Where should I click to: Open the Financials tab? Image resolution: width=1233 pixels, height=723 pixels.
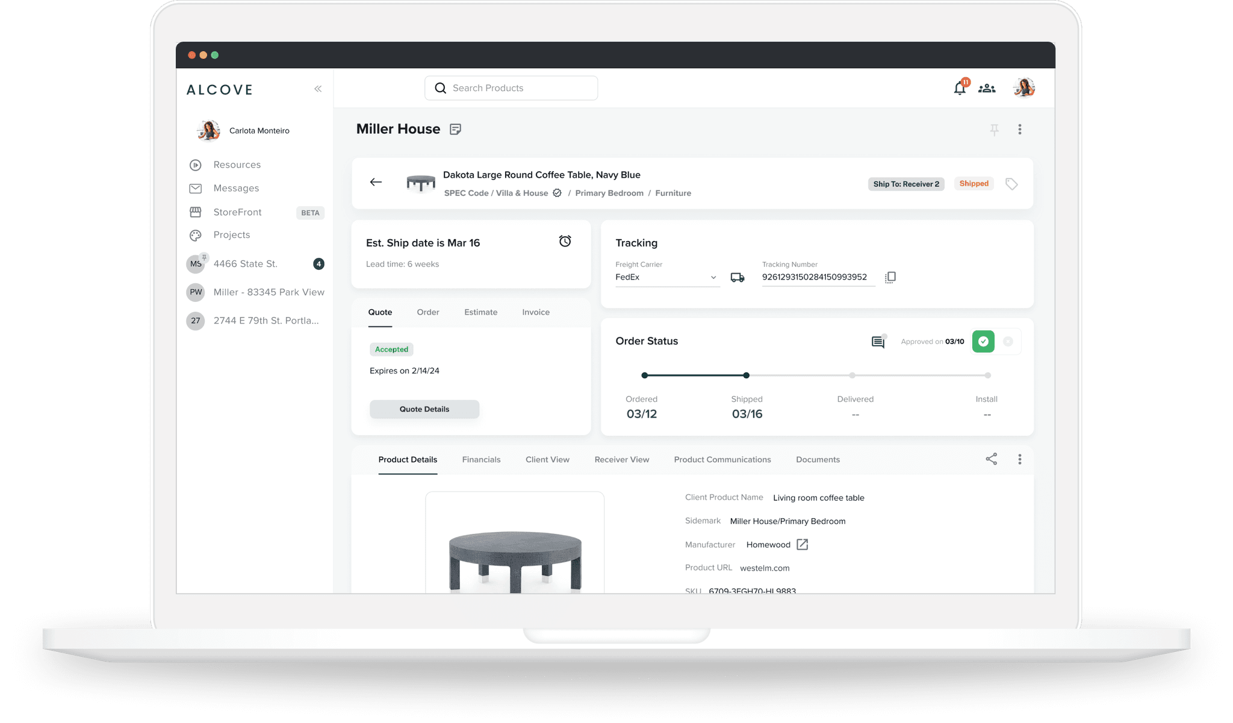tap(481, 460)
